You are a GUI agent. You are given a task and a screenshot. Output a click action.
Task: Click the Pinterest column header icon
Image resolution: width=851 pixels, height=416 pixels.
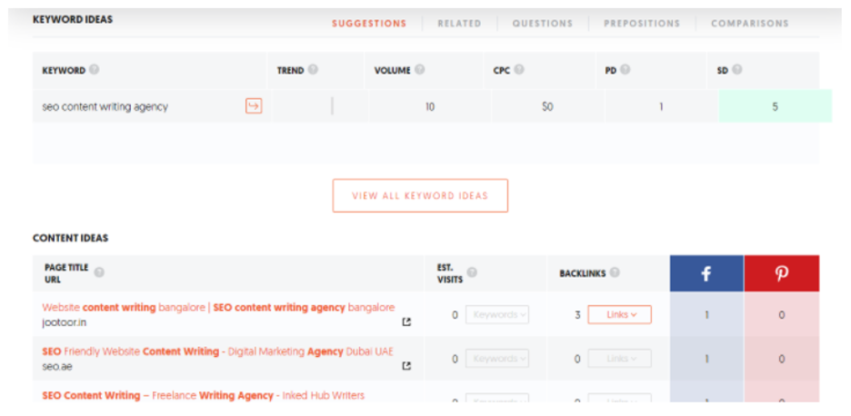[782, 274]
